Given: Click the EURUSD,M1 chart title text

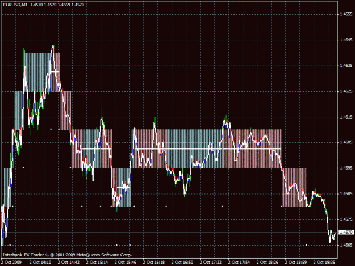Looking at the screenshot, I should pyautogui.click(x=15, y=5).
